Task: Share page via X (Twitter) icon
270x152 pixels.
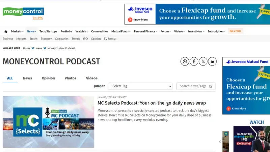Action: 203,61
